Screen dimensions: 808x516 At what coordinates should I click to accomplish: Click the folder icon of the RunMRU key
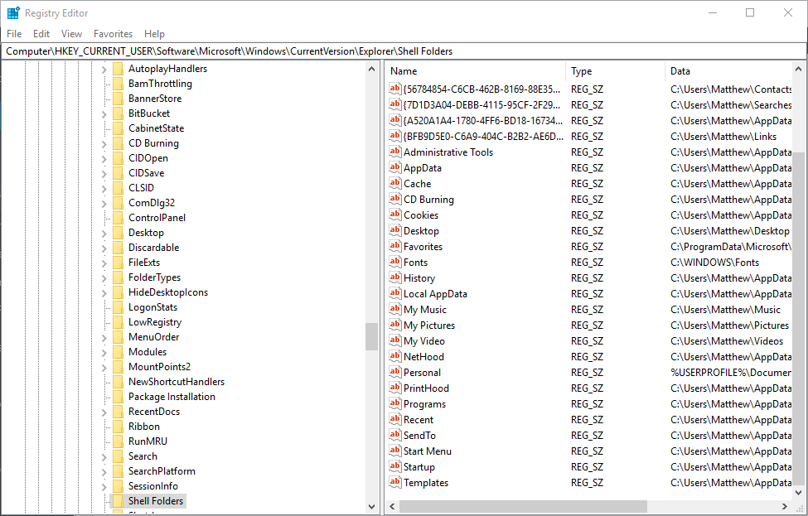(118, 441)
